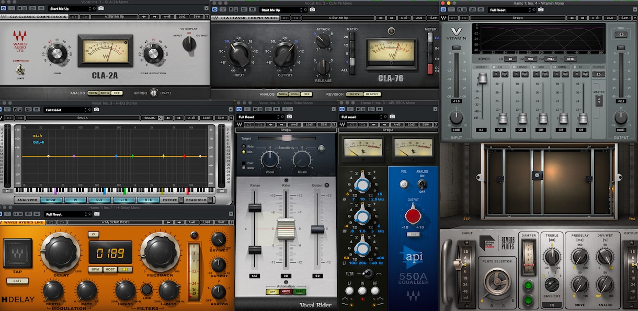Select the L/M analyzer mode in H-EQ
The image size is (638, 311).
point(124,200)
